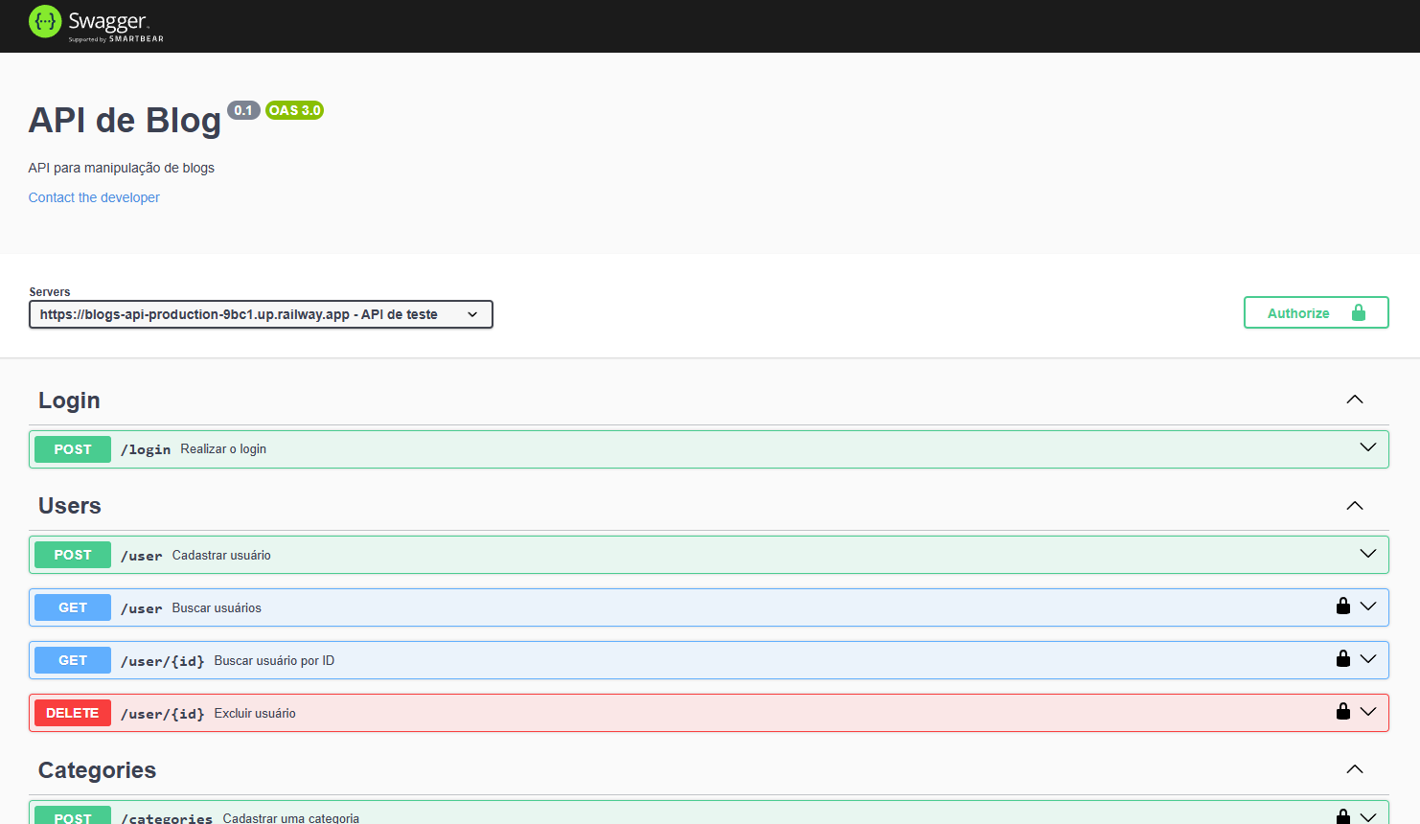Click the OAS 3.0 badge
The height and width of the screenshot is (824, 1420).
click(x=293, y=109)
